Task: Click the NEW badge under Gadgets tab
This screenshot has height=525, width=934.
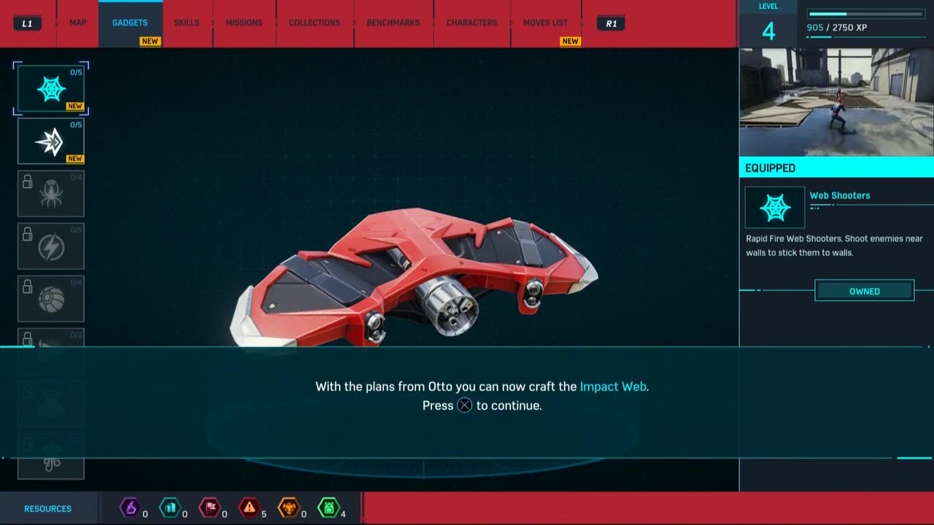Action: click(150, 41)
